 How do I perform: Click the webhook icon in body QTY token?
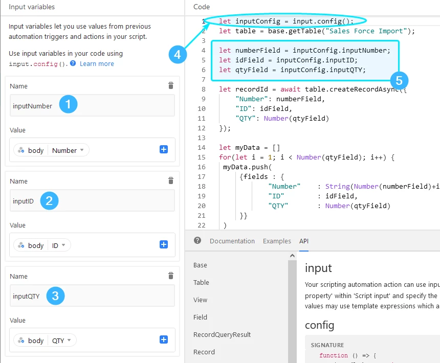(21, 341)
